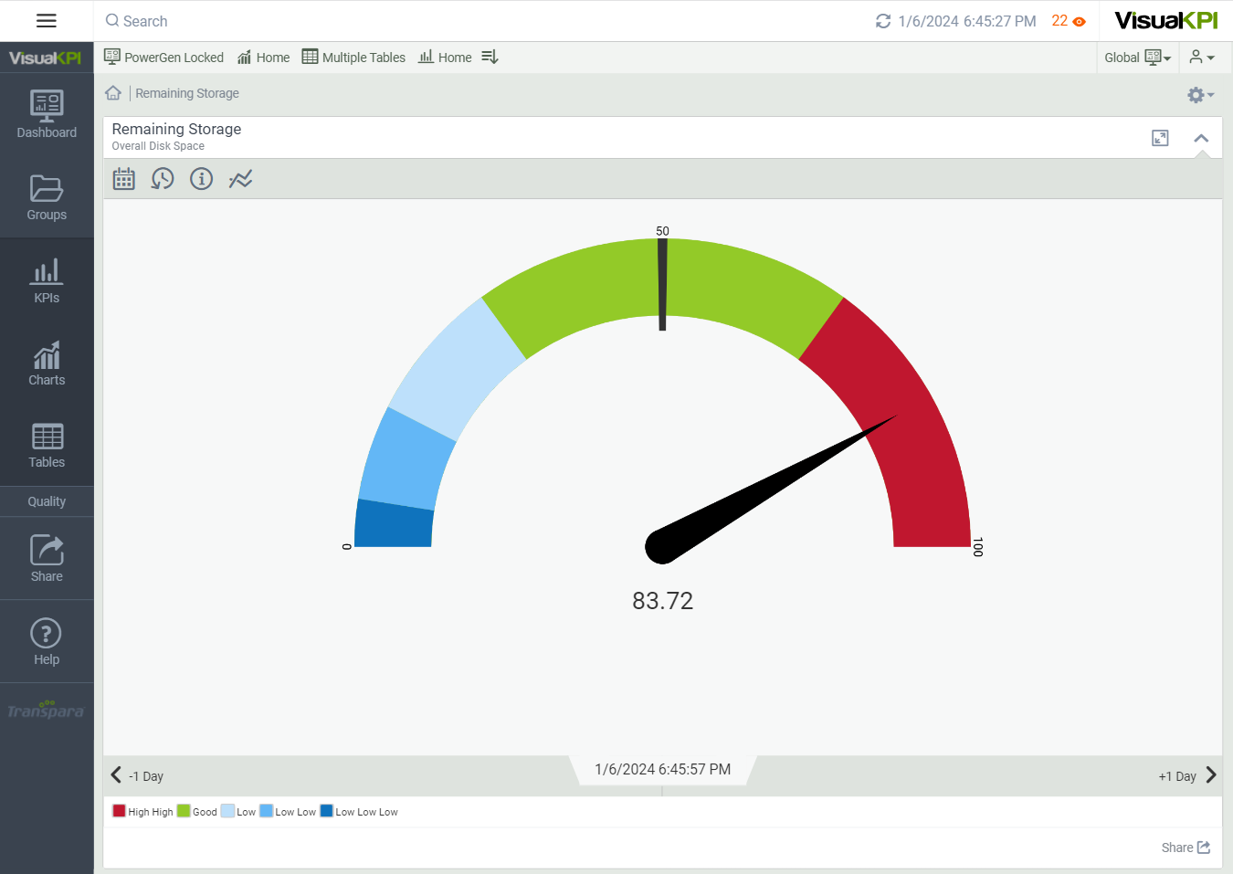Open the Multiple Tables bookmark
Viewport: 1233px width, 874px height.
tap(353, 58)
